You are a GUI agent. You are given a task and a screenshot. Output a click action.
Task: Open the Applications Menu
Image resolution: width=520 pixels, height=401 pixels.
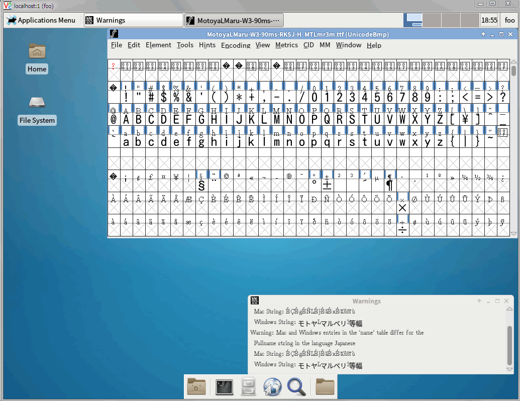click(42, 20)
